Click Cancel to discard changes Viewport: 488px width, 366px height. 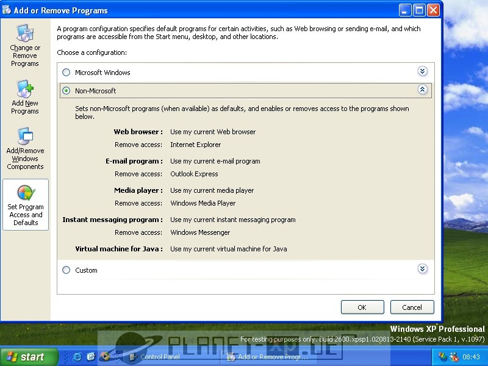(x=412, y=307)
